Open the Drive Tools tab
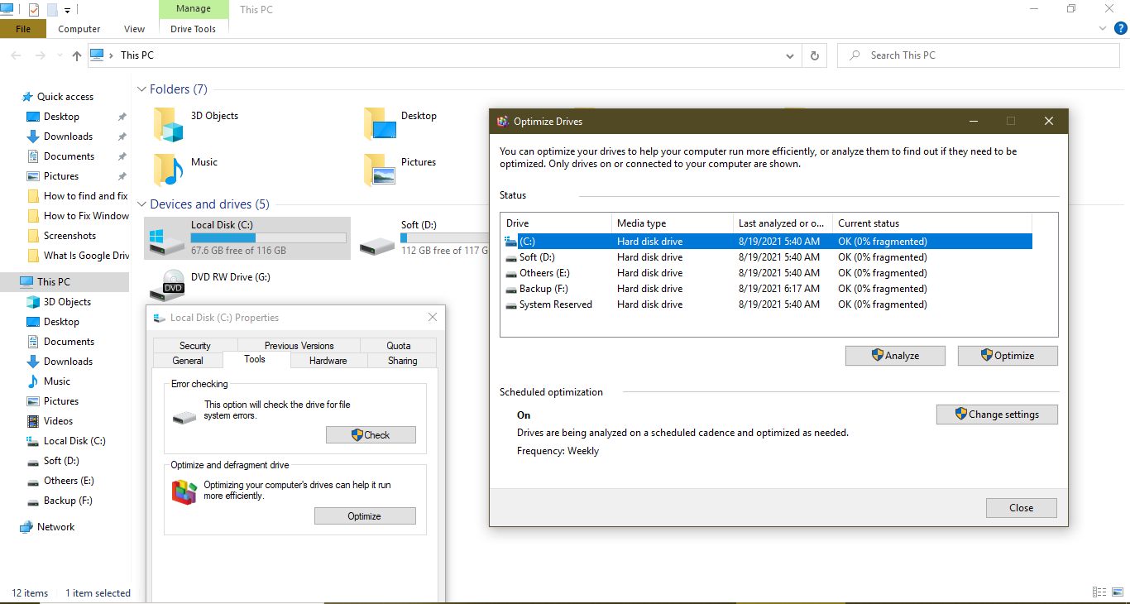The height and width of the screenshot is (604, 1130). [194, 29]
